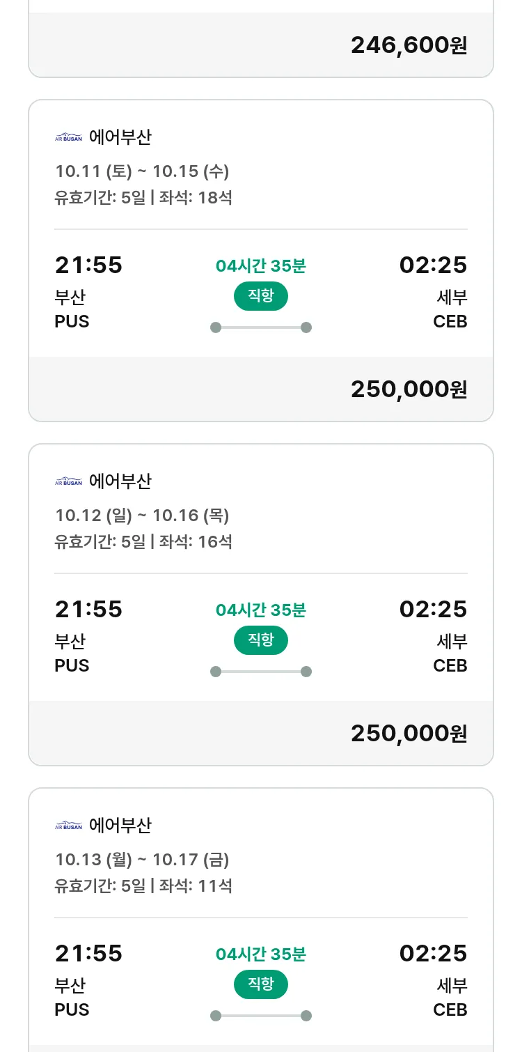The image size is (522, 1052).
Task: Click route line graphic on 10.11 flight
Action: [x=261, y=327]
